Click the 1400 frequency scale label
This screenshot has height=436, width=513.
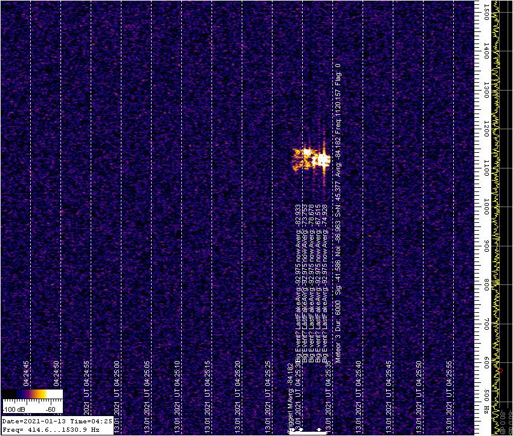point(486,51)
